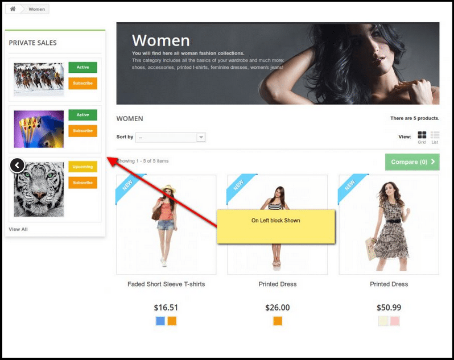This screenshot has height=360, width=454.
Task: Subscribe to the horse race private sale
Action: point(83,84)
